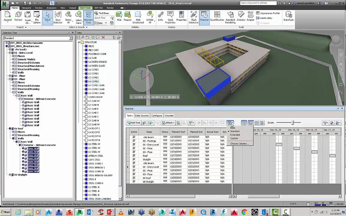Click the Select Same icon
The width and height of the screenshot is (346, 216).
pyautogui.click(x=79, y=17)
